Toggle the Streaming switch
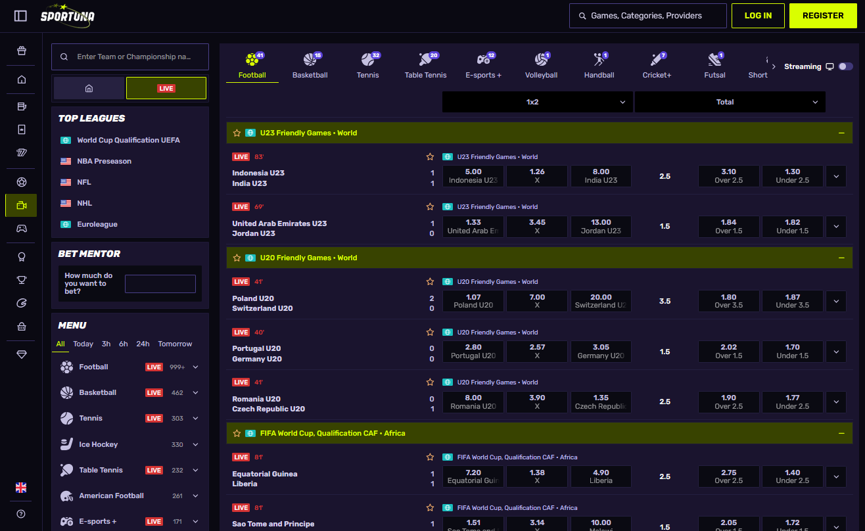This screenshot has width=865, height=531. pyautogui.click(x=845, y=66)
